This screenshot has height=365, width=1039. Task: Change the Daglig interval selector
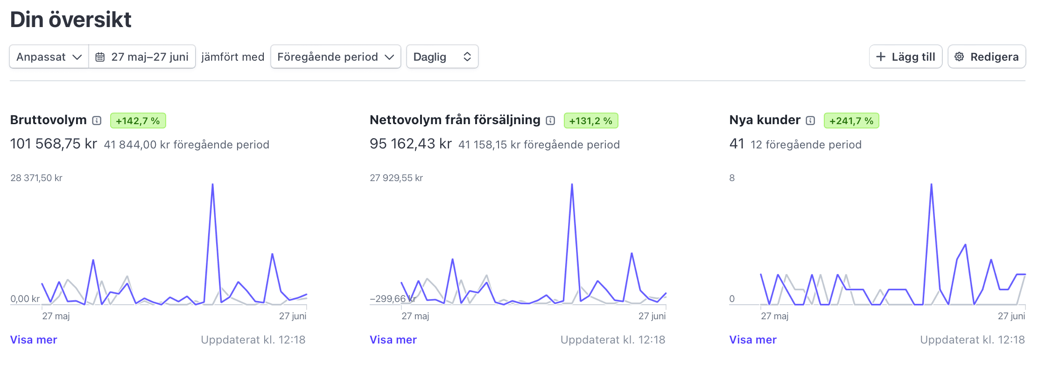coord(442,57)
